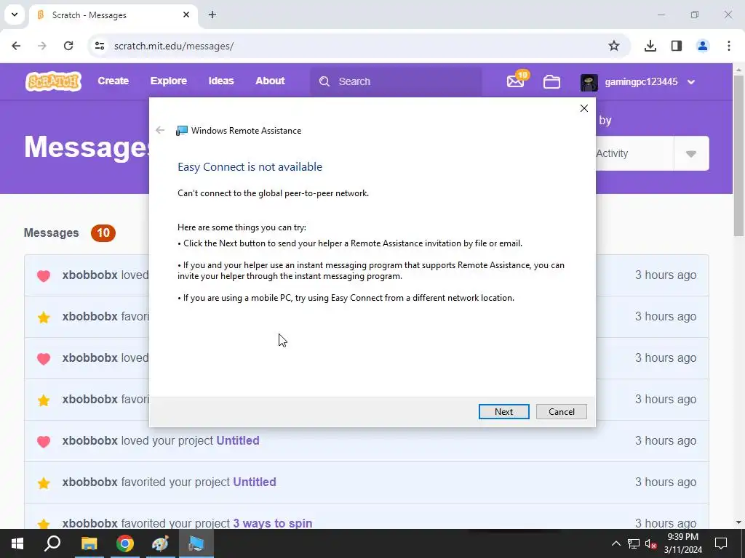Open Chrome downloads icon
The width and height of the screenshot is (745, 558).
(650, 46)
